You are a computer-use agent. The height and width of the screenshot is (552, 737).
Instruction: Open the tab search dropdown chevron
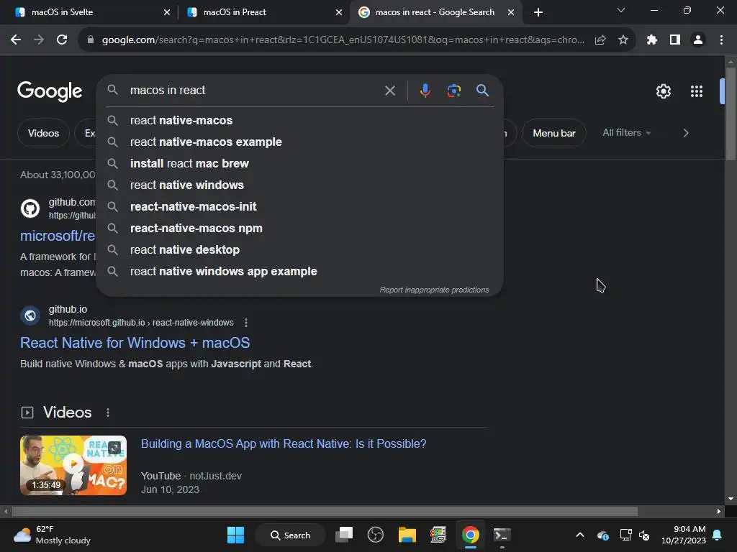point(621,10)
